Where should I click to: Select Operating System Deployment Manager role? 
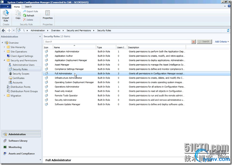point(137,82)
